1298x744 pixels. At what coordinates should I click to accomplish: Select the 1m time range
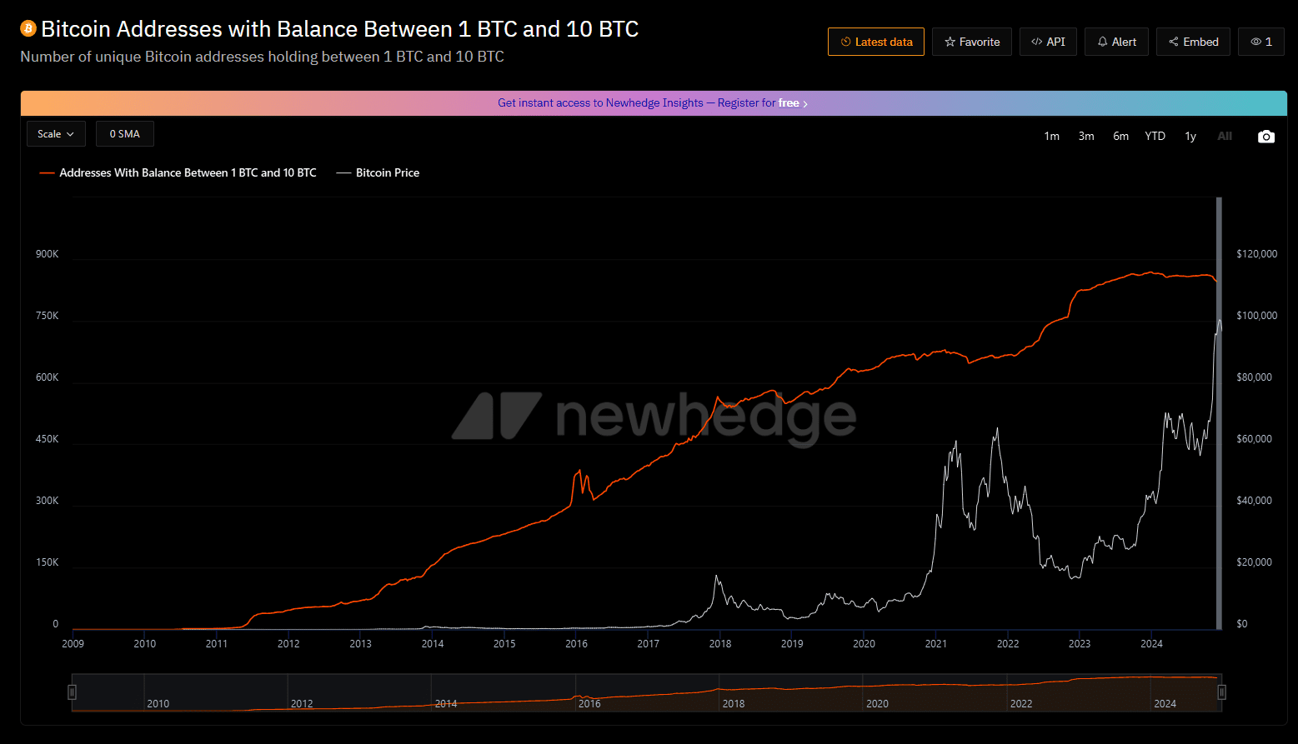coord(1052,136)
